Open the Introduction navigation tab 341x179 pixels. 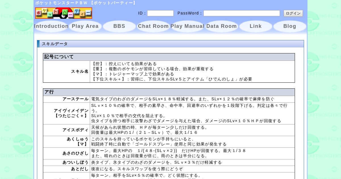[51, 26]
